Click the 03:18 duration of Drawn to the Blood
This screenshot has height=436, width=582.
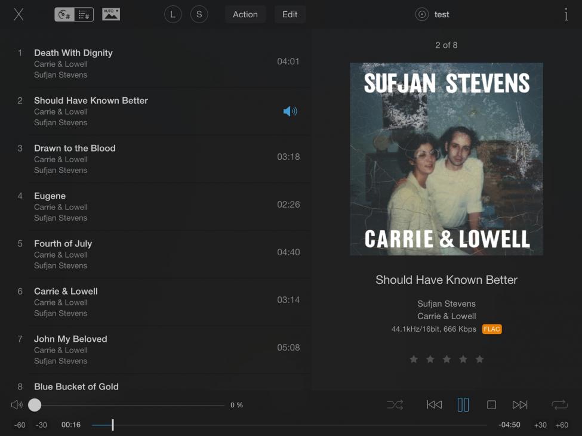288,157
